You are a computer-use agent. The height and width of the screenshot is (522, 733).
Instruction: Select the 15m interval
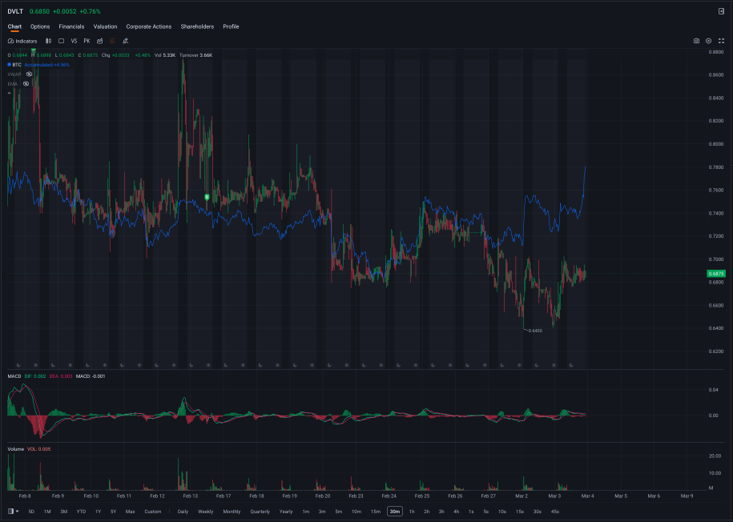(x=376, y=512)
